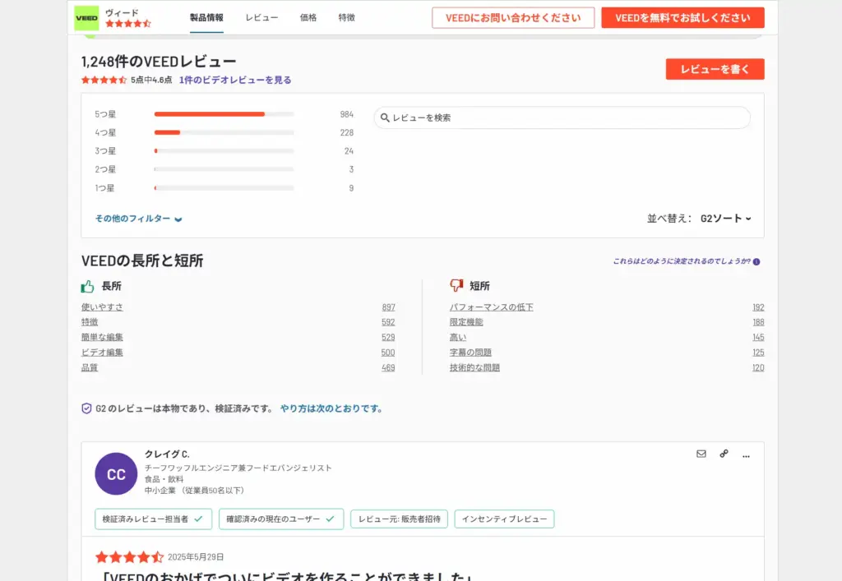Open 1件のビデオレビューを見る link
This screenshot has width=842, height=581.
point(235,80)
